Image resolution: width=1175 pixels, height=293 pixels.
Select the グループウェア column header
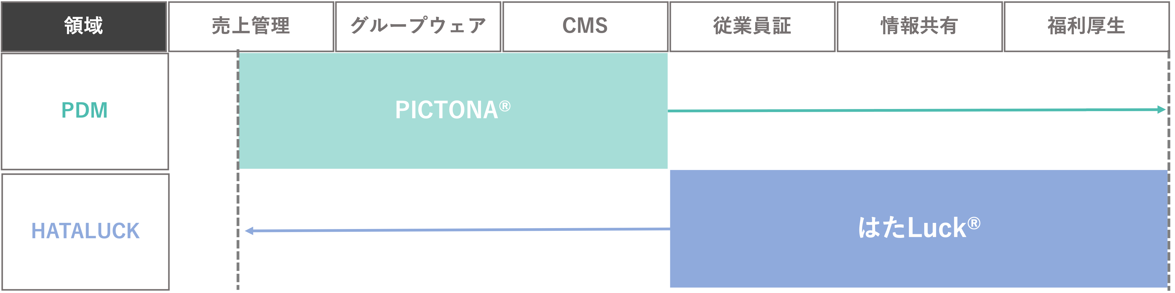418,26
